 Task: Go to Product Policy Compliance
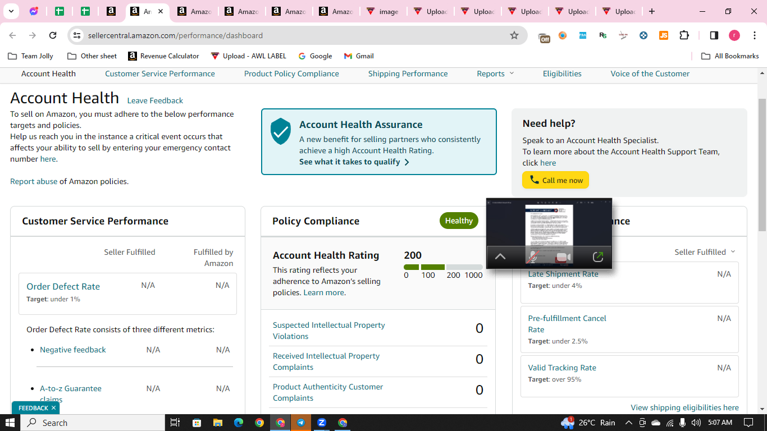tap(291, 74)
